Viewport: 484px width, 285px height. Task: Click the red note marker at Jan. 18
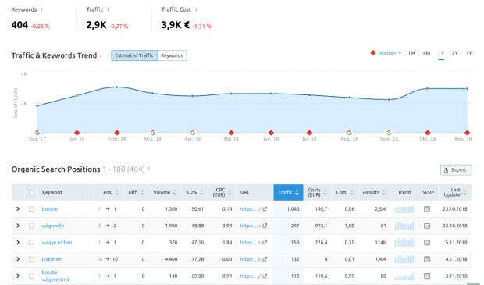tap(77, 133)
